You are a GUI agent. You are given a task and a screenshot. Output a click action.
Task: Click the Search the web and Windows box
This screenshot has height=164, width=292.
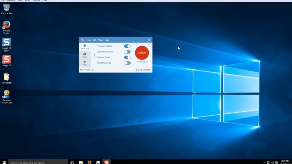[38, 162]
